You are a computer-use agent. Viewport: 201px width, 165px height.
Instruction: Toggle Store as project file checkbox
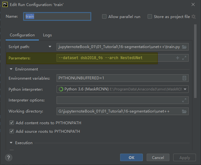[x=150, y=16]
